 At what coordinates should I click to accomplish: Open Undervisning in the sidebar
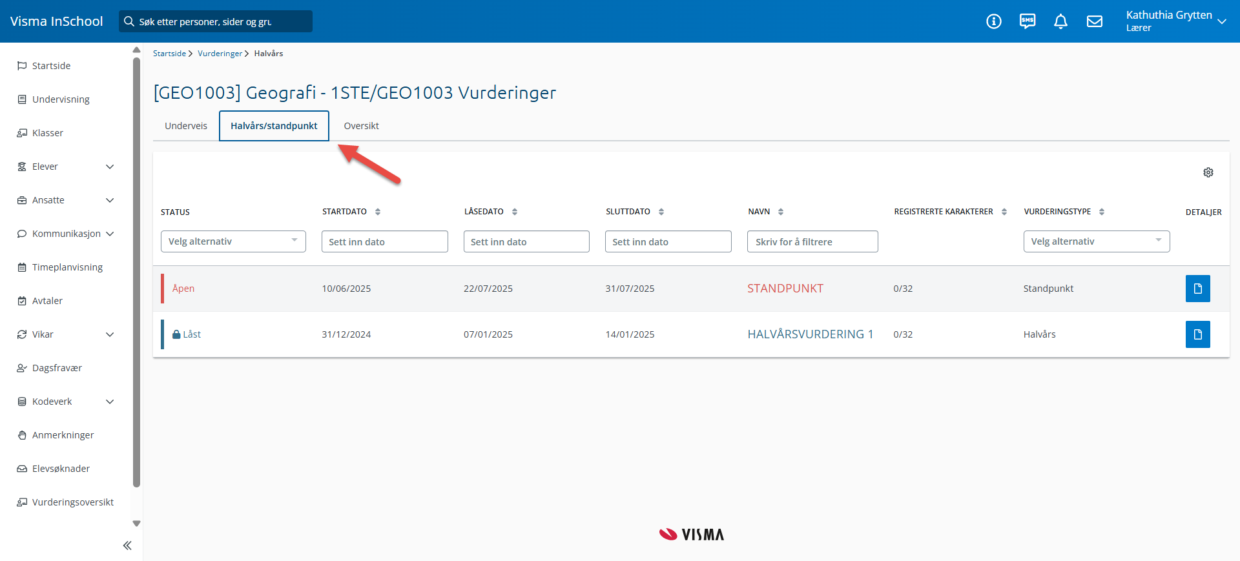tap(61, 99)
